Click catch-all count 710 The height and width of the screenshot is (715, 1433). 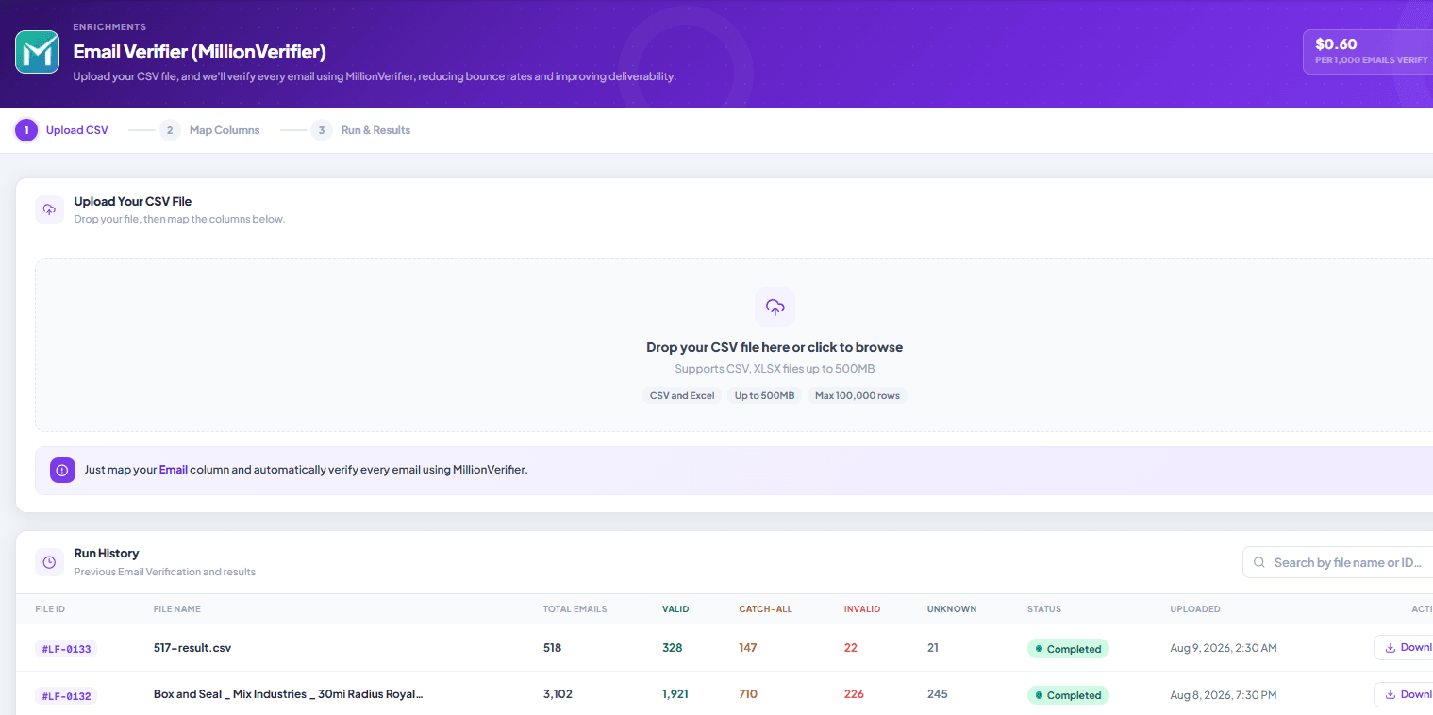[748, 694]
